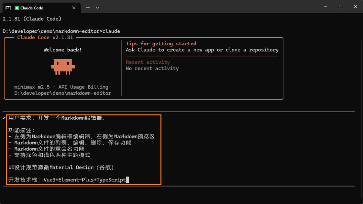The image size is (363, 204).
Task: Click the Welcome back! greeting text
Action: point(63,49)
